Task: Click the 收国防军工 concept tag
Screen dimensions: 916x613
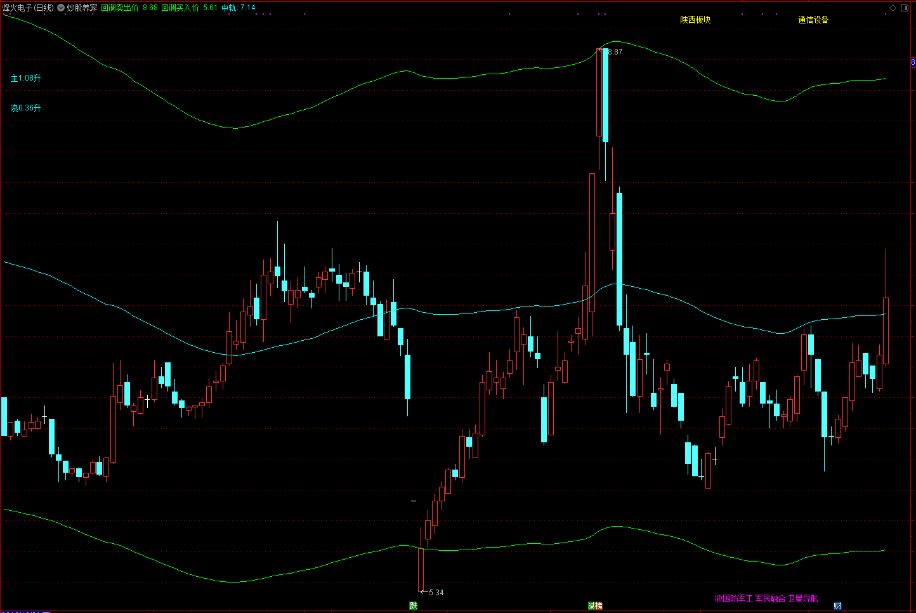Action: [x=734, y=598]
